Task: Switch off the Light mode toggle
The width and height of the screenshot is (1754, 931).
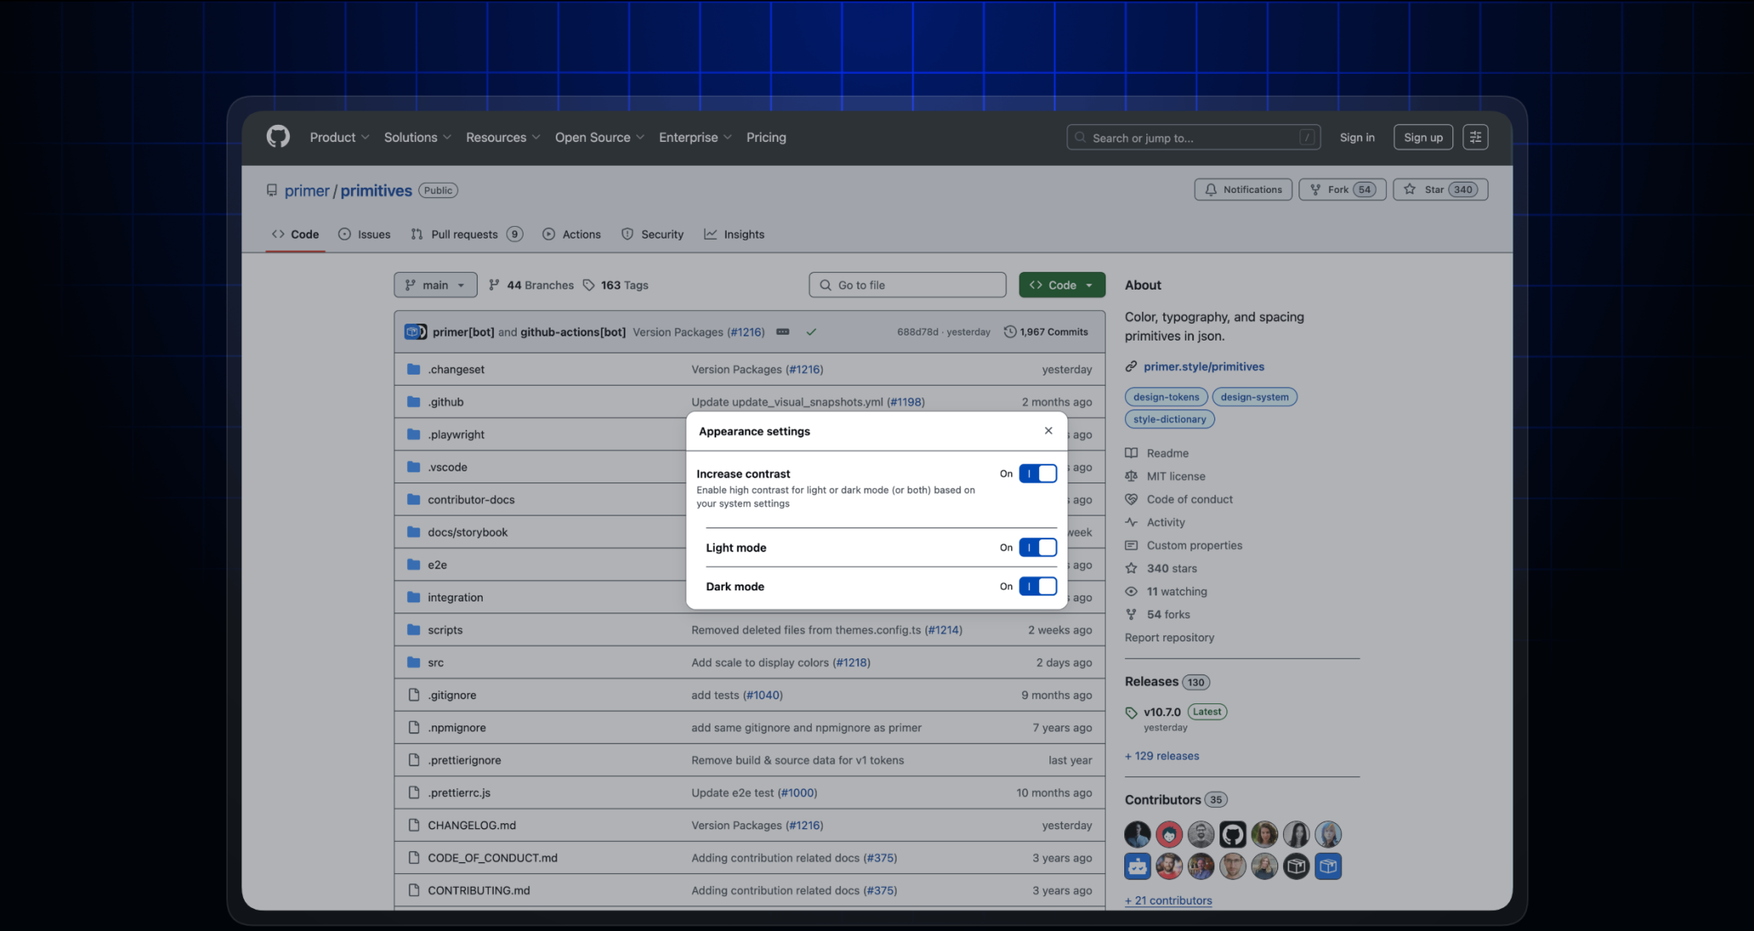Action: coord(1038,548)
